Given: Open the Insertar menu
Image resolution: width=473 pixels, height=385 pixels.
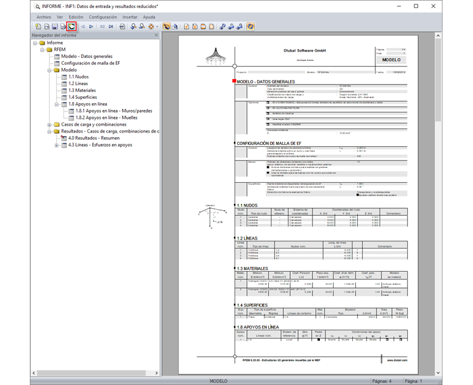Looking at the screenshot, I should (x=129, y=17).
